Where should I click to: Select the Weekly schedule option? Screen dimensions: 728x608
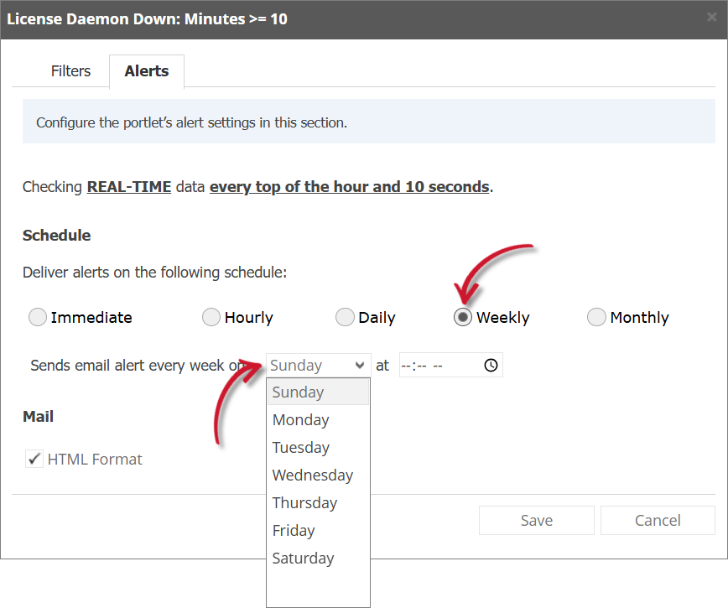pyautogui.click(x=464, y=317)
